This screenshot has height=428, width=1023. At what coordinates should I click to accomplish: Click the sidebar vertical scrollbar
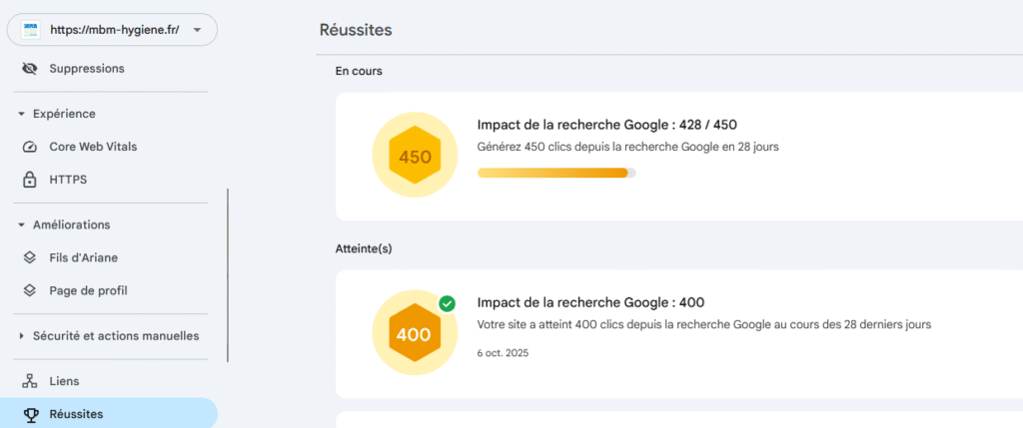point(228,274)
